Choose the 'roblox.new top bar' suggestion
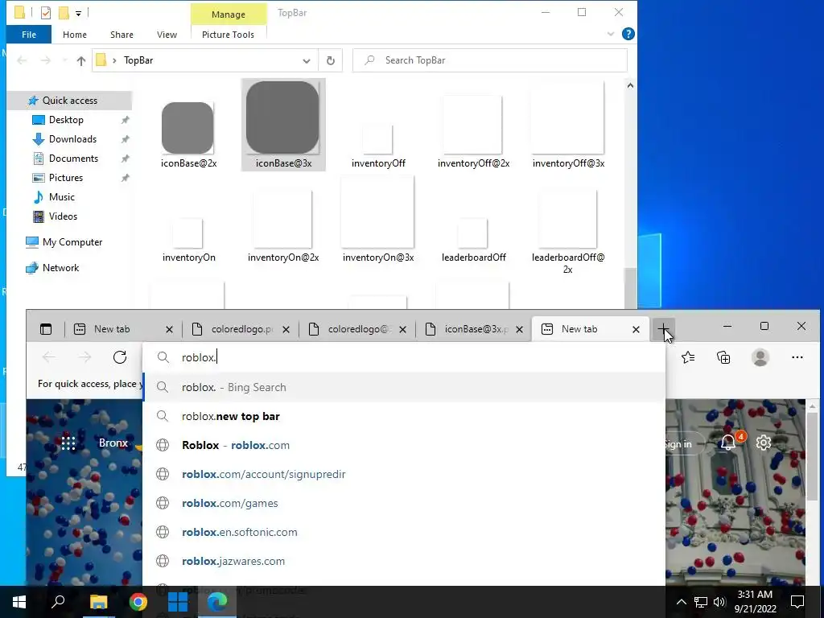824x618 pixels. [404, 416]
